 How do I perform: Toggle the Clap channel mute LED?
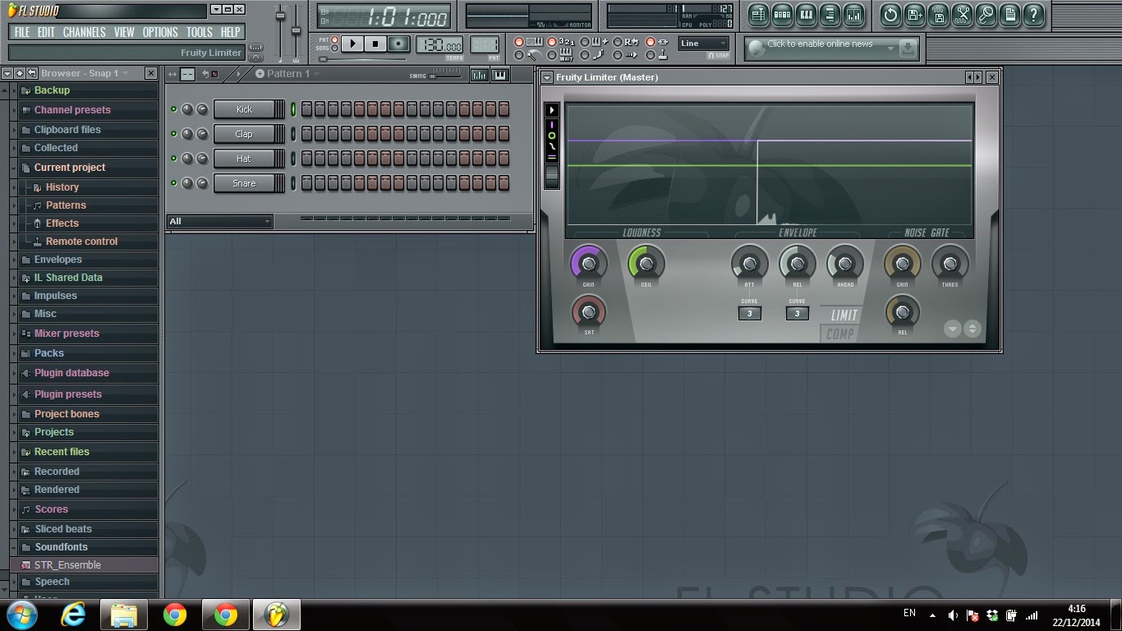pyautogui.click(x=173, y=134)
